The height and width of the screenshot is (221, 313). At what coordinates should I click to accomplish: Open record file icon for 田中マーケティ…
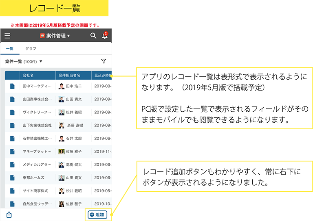click(x=12, y=86)
